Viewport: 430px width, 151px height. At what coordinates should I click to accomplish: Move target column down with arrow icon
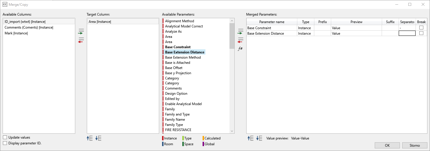98,138
